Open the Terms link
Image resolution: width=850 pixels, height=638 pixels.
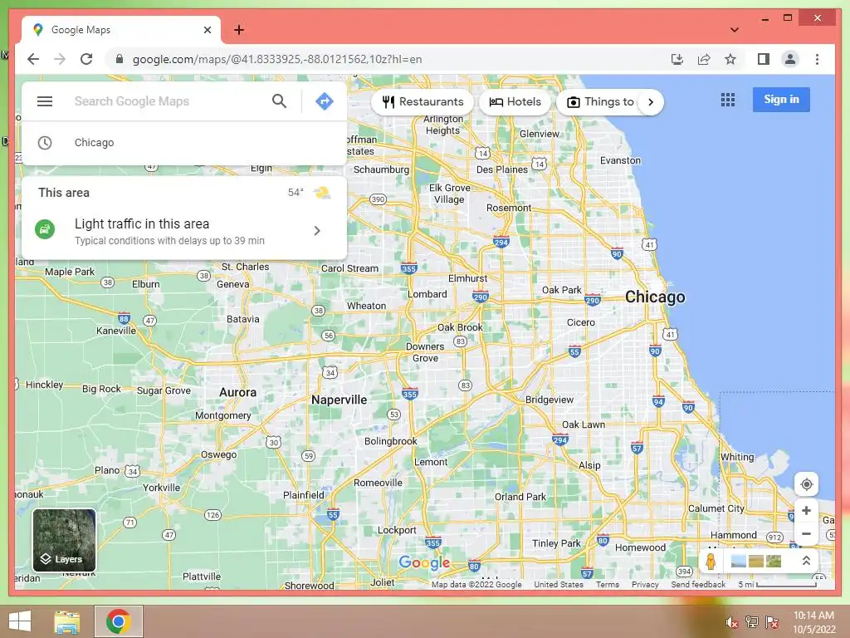[x=607, y=584]
